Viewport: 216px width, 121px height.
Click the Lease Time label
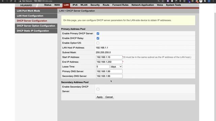tap(69, 67)
